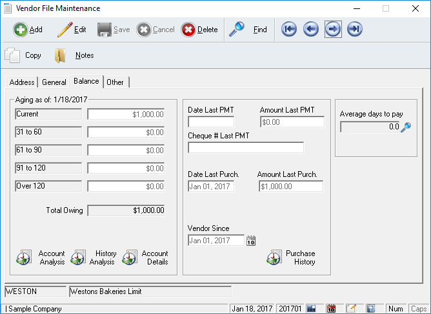431x314 pixels.
Task: Switch to the General tab
Action: point(54,82)
